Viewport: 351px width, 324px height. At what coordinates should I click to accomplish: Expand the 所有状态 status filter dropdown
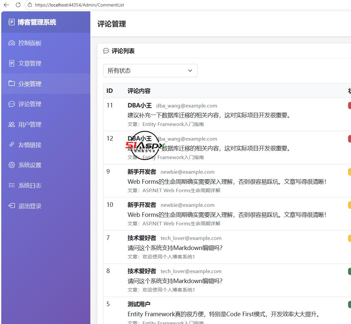click(x=150, y=71)
